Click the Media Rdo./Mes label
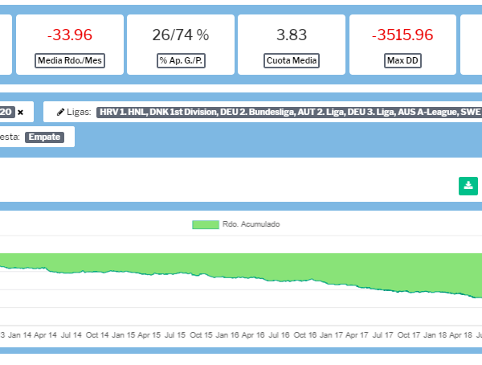 point(70,60)
